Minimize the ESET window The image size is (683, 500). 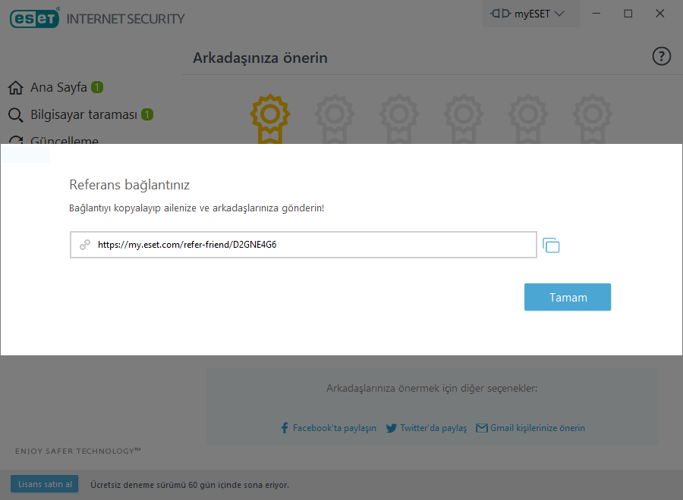[596, 14]
